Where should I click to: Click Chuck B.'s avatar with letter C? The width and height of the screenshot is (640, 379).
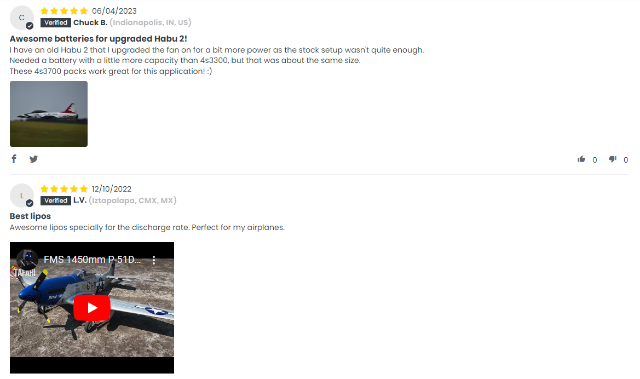pos(22,18)
